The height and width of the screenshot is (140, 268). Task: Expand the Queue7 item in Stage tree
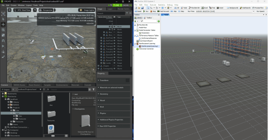tap(101, 60)
